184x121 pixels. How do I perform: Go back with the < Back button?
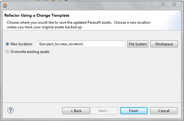[x=76, y=111]
